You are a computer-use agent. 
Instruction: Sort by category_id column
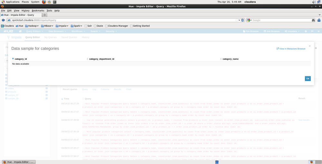click(21, 59)
